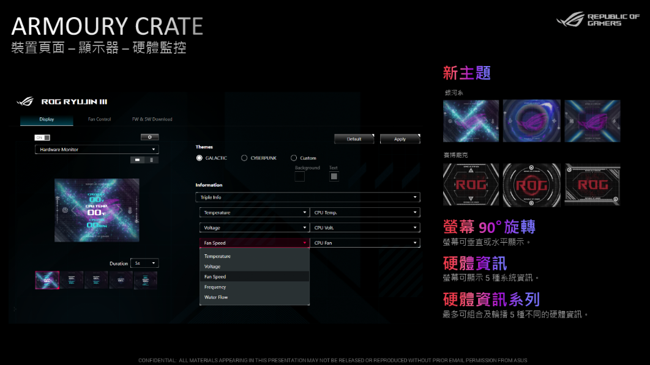Open the CPU Volt. sensor dropdown
650x365 pixels.
(x=365, y=227)
